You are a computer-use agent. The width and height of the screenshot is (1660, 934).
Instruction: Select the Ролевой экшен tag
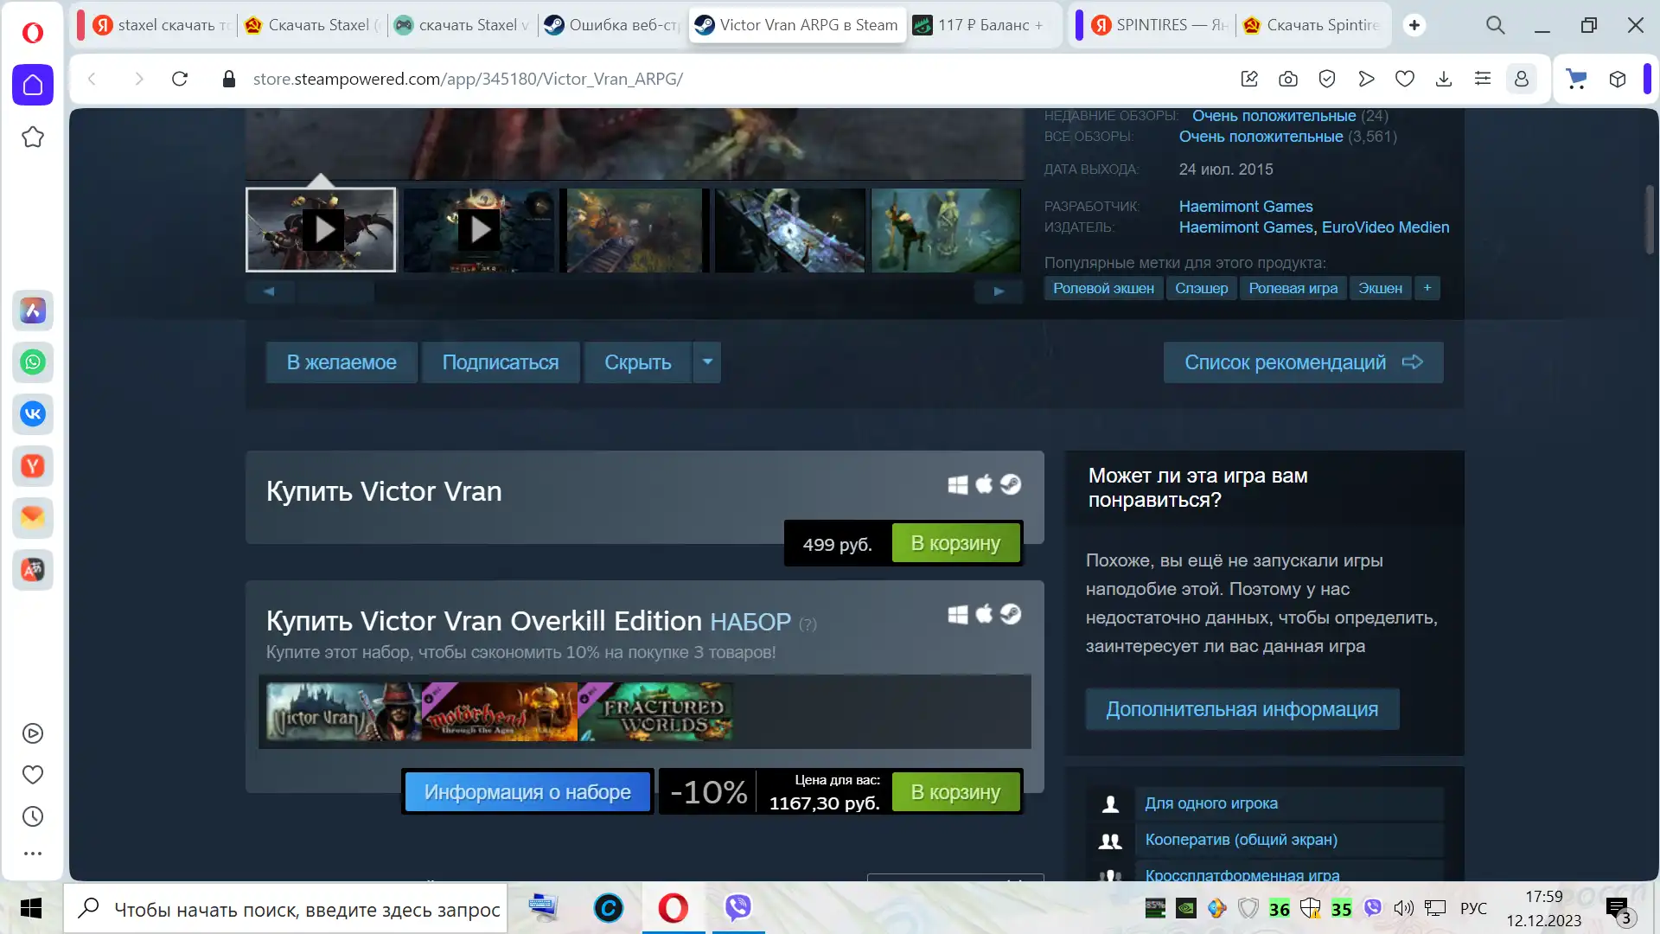point(1103,288)
